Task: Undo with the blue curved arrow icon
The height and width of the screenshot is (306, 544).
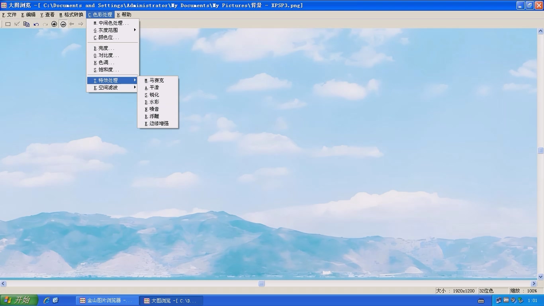Action: click(36, 24)
